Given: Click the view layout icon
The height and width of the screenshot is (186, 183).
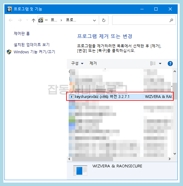Looking at the screenshot, I should point(153,64).
